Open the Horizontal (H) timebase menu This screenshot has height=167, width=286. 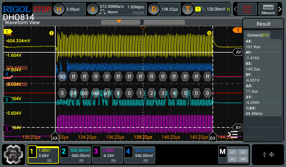coord(59,9)
